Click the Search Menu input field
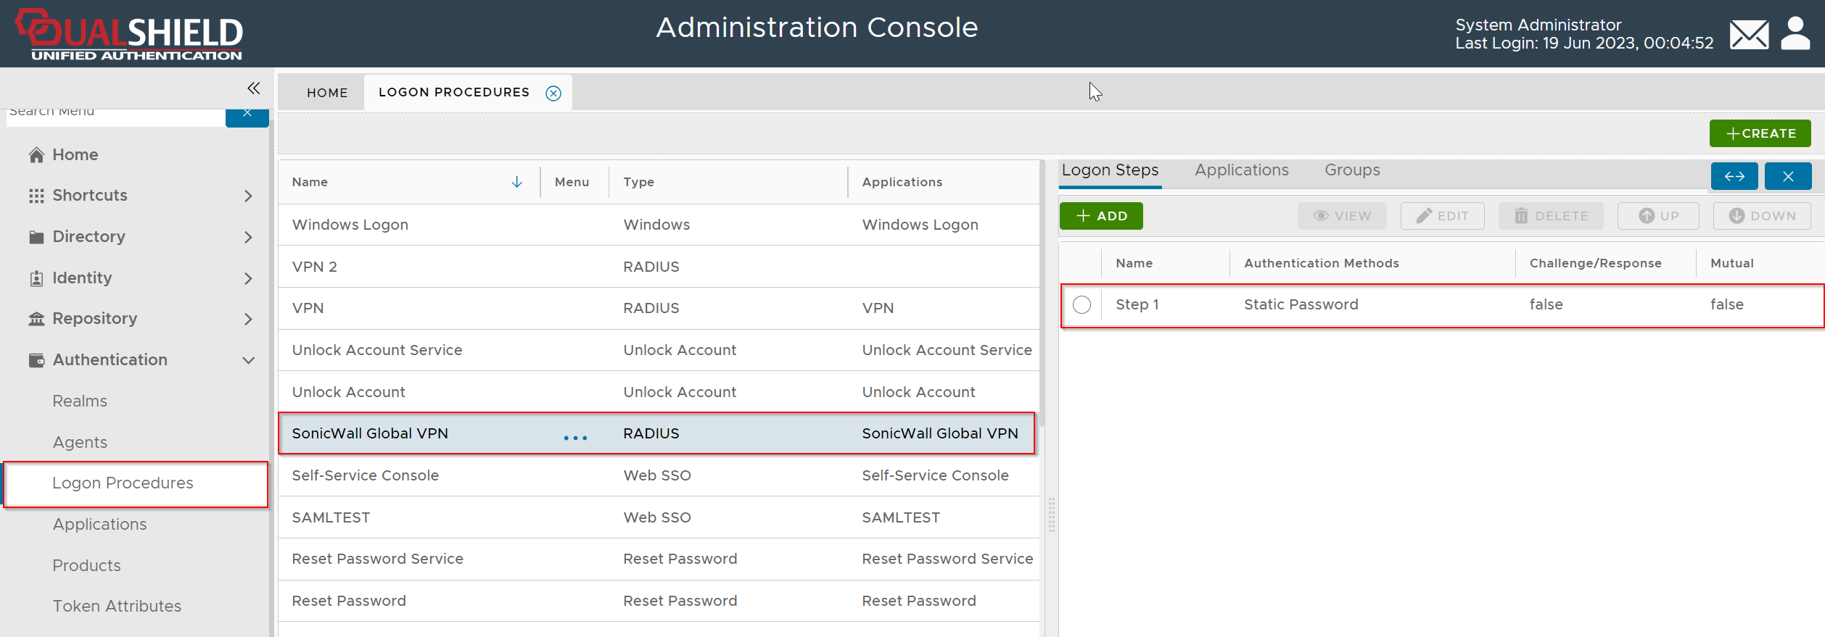 [116, 115]
